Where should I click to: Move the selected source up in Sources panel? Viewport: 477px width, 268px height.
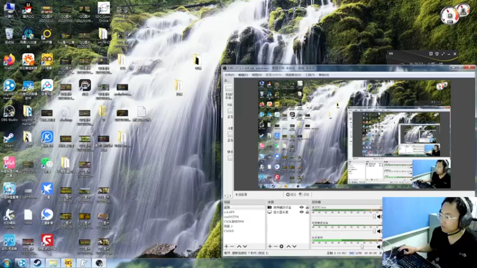[x=289, y=247]
